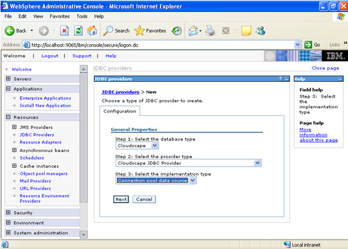348x249 pixels.
Task: Expand Asynchronous beans node
Action: (x=14, y=150)
